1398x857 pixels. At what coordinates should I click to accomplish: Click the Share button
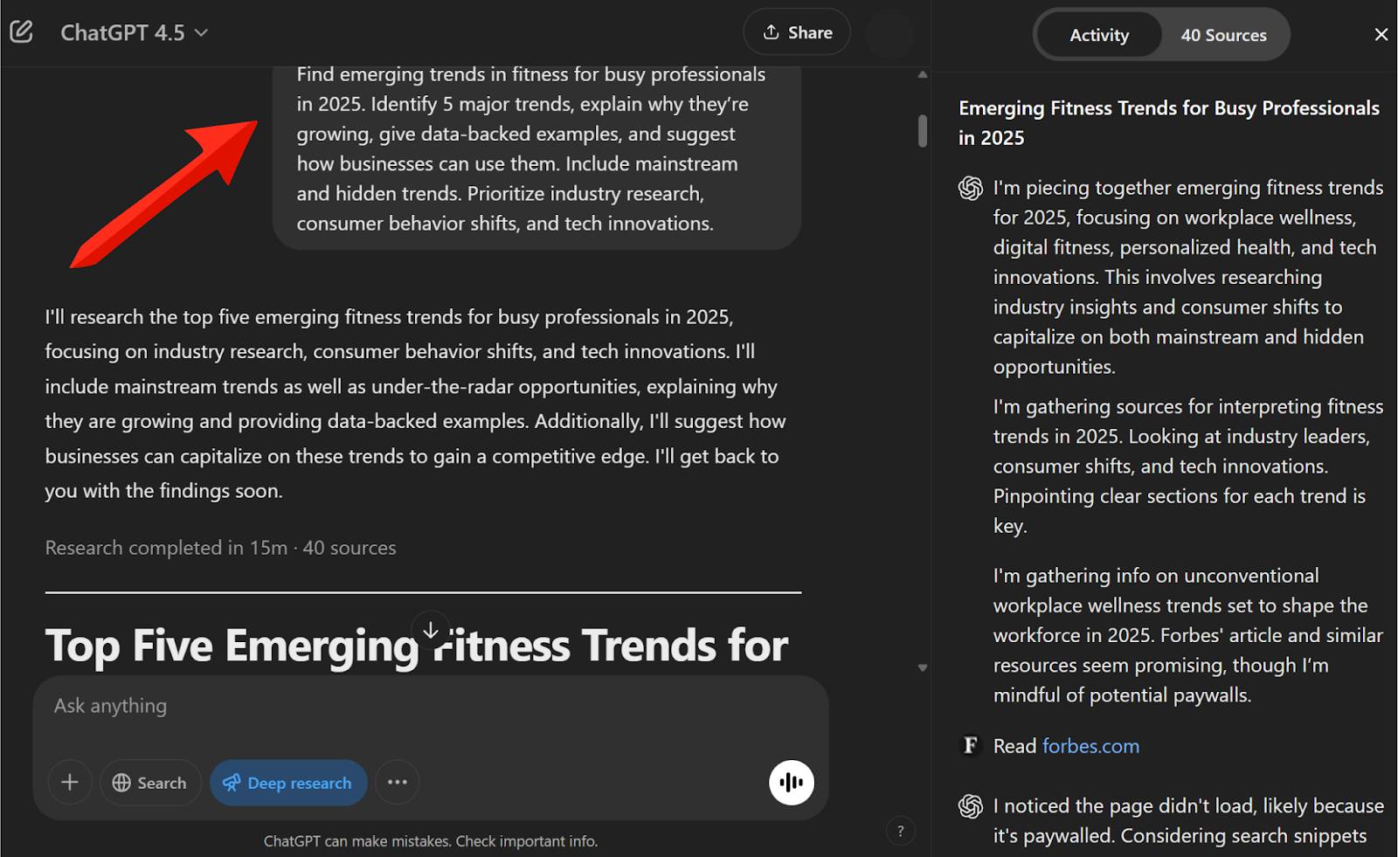point(797,32)
